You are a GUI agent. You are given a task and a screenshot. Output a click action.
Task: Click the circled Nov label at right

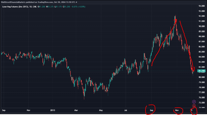click(177, 110)
